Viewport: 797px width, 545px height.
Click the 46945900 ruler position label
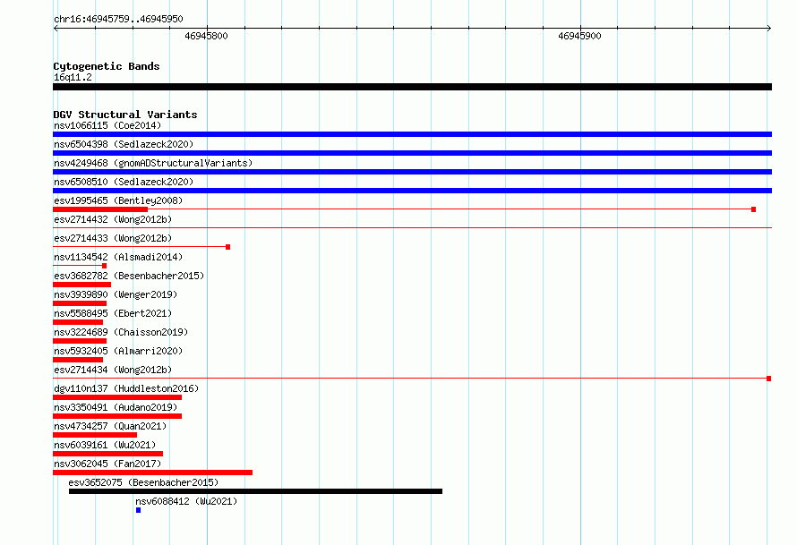click(x=579, y=36)
